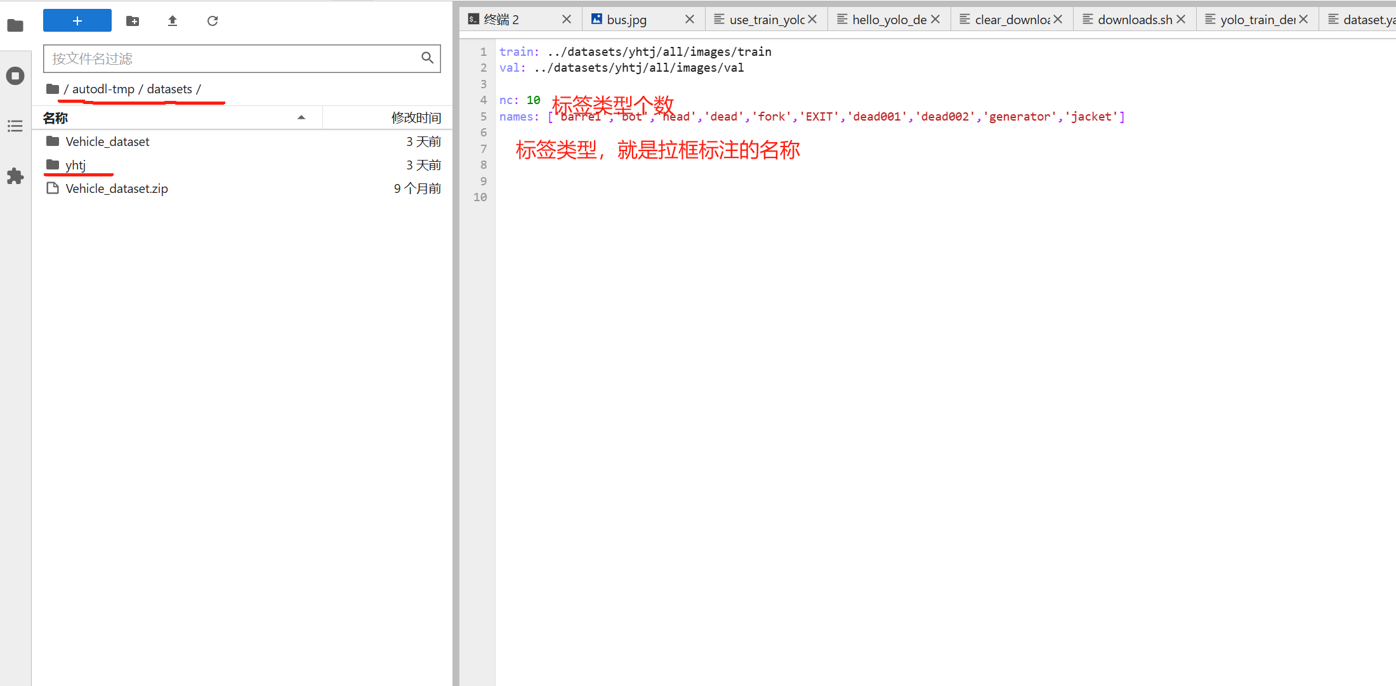
Task: Click the nc value 10
Action: click(x=533, y=100)
